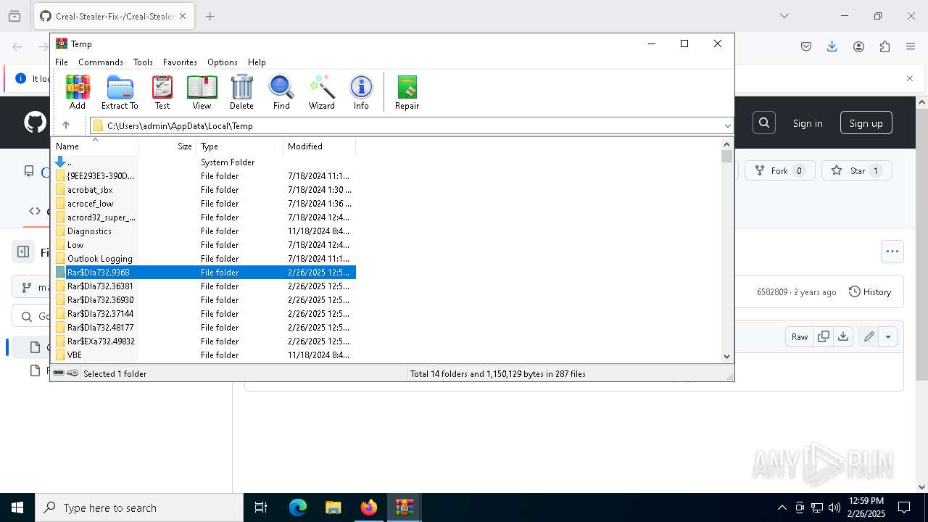Click the Fork button
928x522 pixels.
[x=780, y=171]
